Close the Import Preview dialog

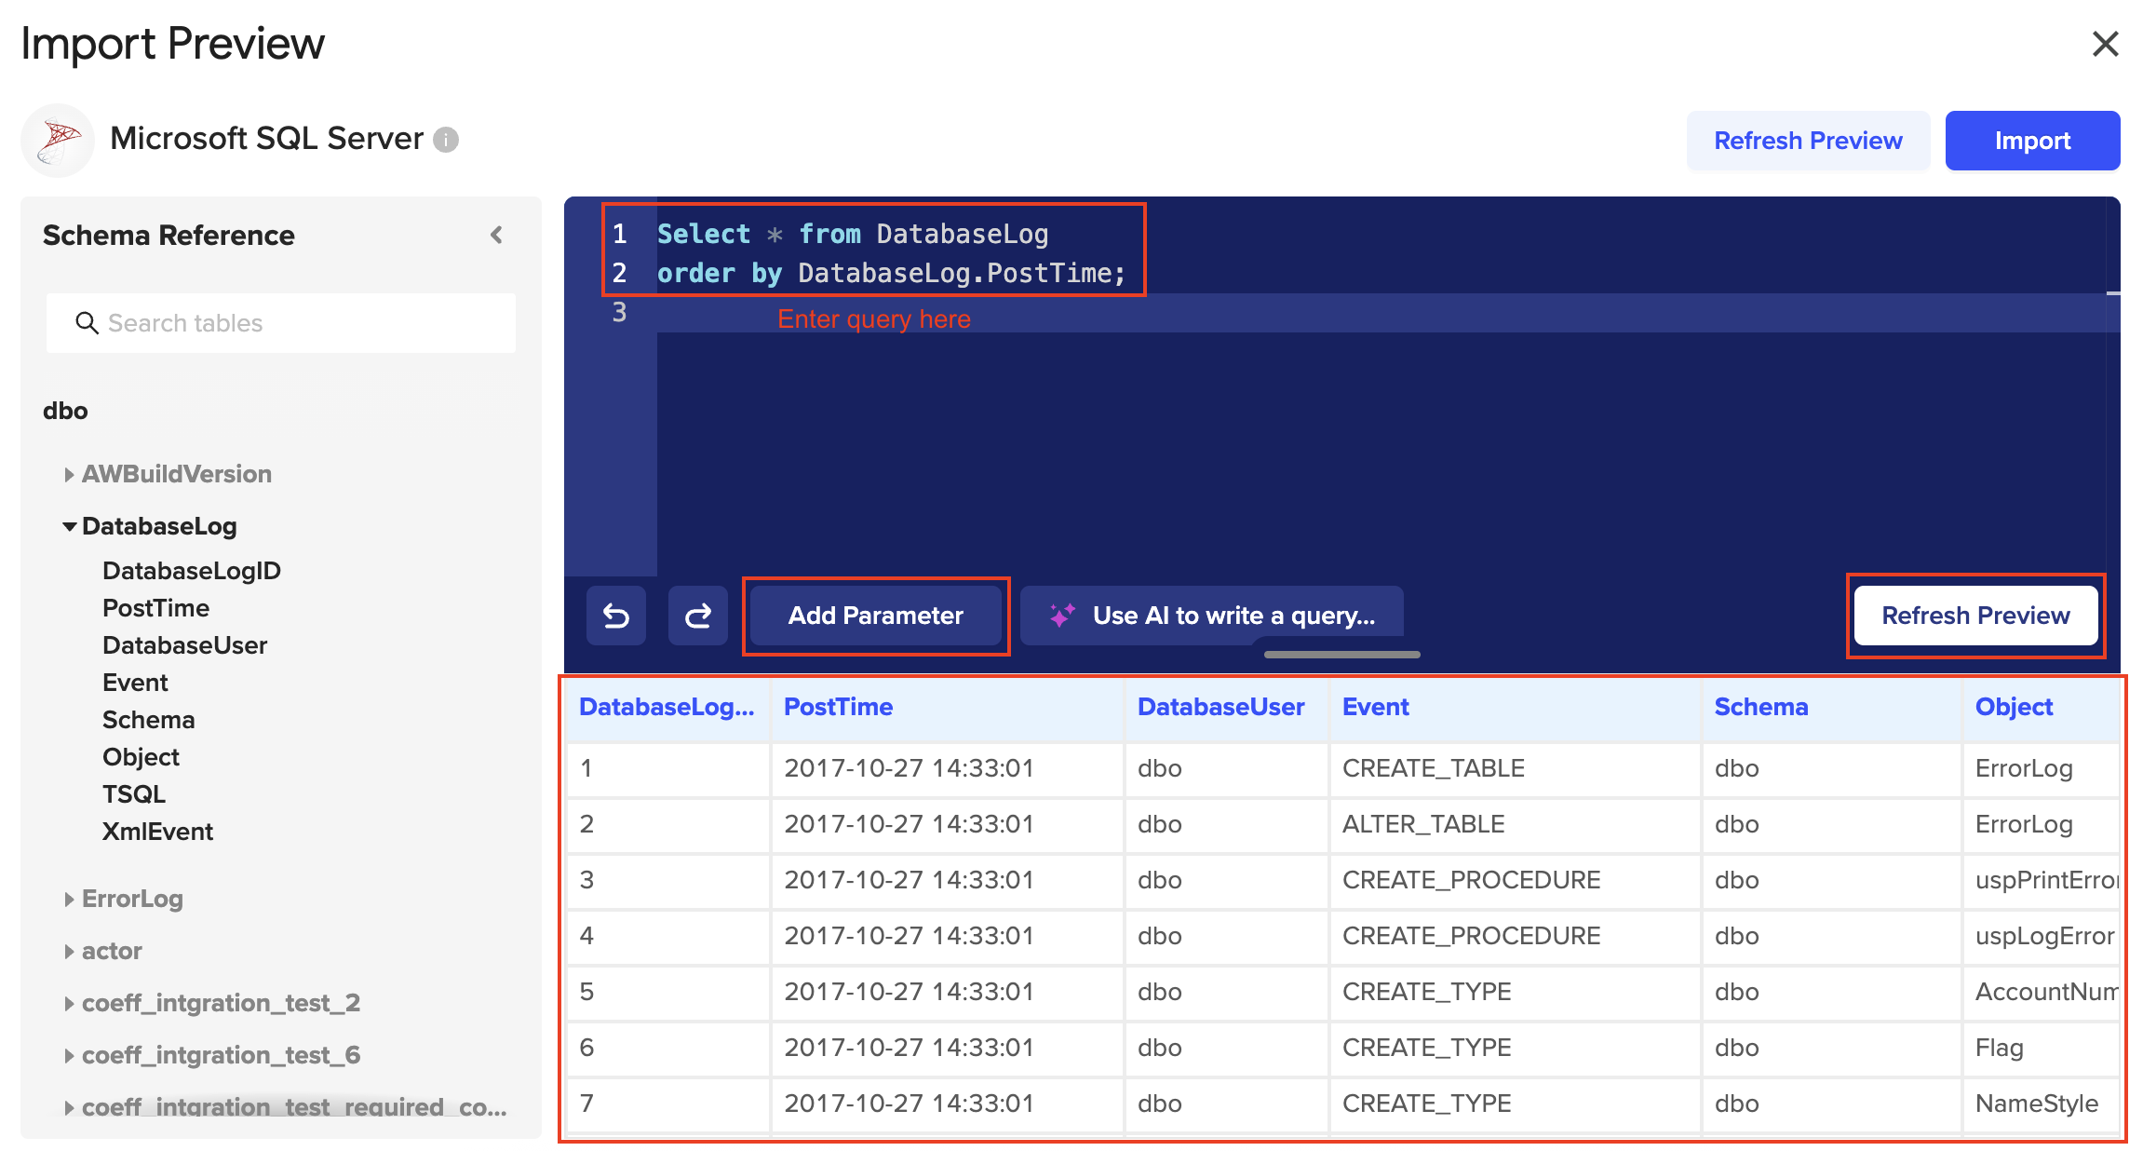(2105, 44)
